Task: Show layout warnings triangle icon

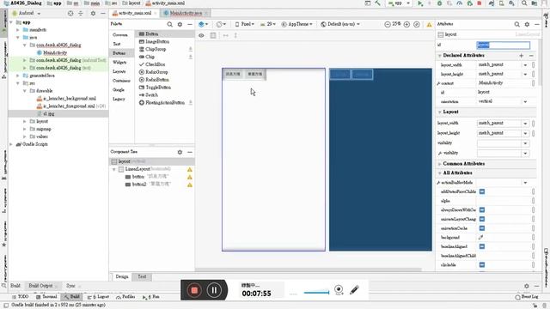Action: pos(429,25)
